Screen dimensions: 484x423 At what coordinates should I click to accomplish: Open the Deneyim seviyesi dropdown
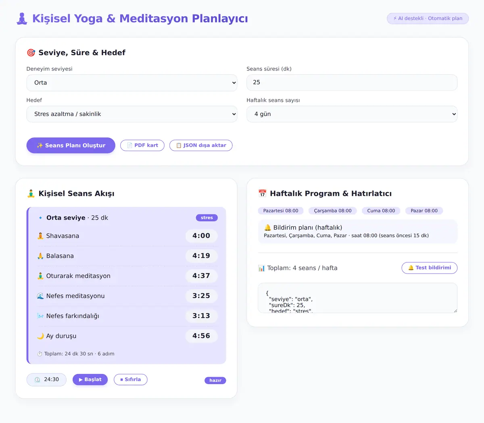click(x=132, y=83)
